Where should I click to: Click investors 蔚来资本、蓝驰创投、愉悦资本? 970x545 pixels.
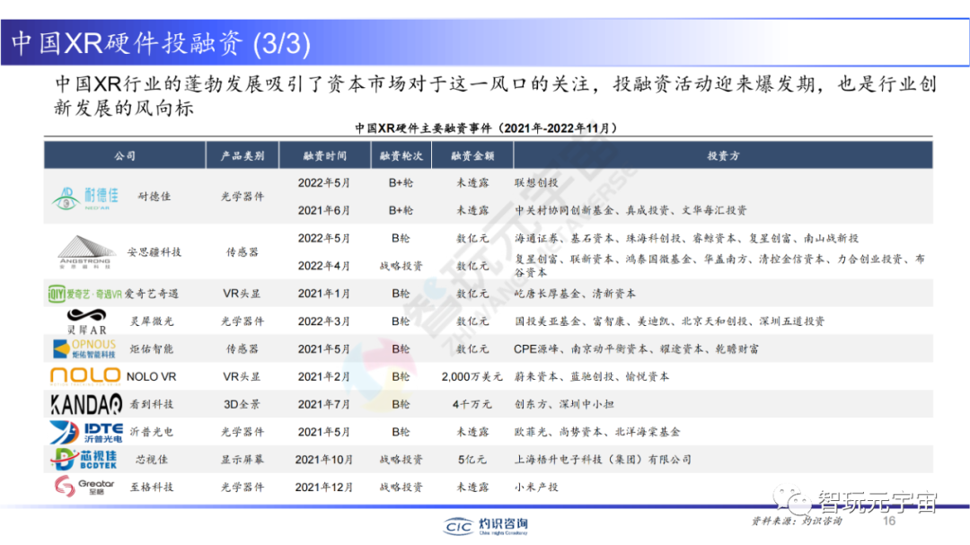pyautogui.click(x=592, y=376)
